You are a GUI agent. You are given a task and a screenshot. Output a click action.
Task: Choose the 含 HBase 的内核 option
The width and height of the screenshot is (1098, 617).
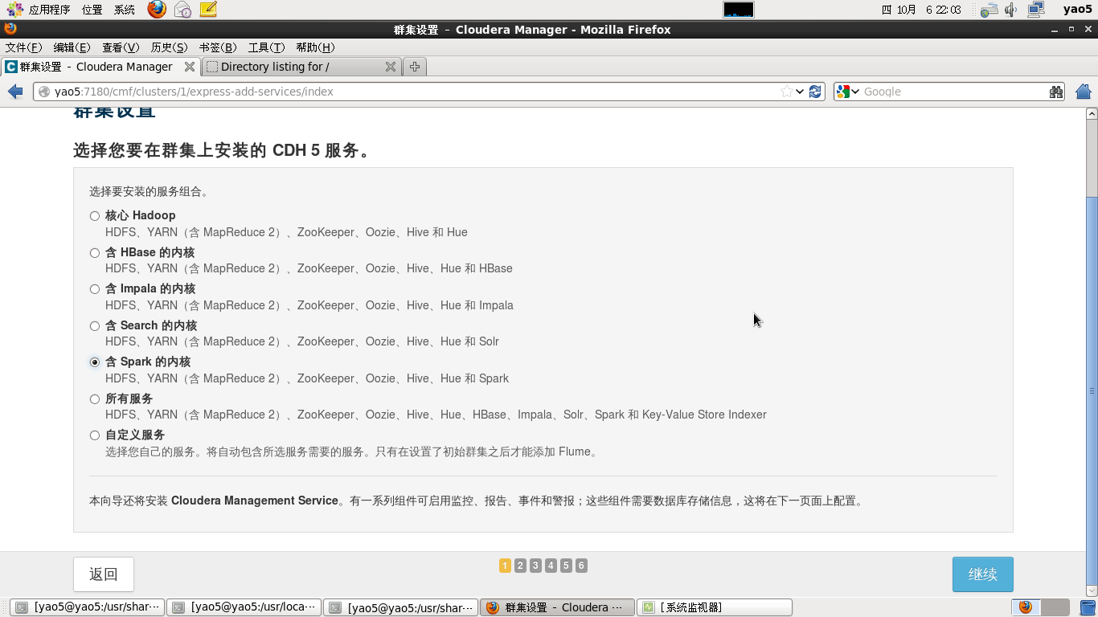tap(95, 253)
